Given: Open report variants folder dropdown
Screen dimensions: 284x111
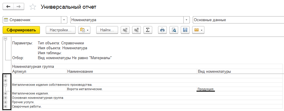Looking at the screenshot, I should [84, 30].
